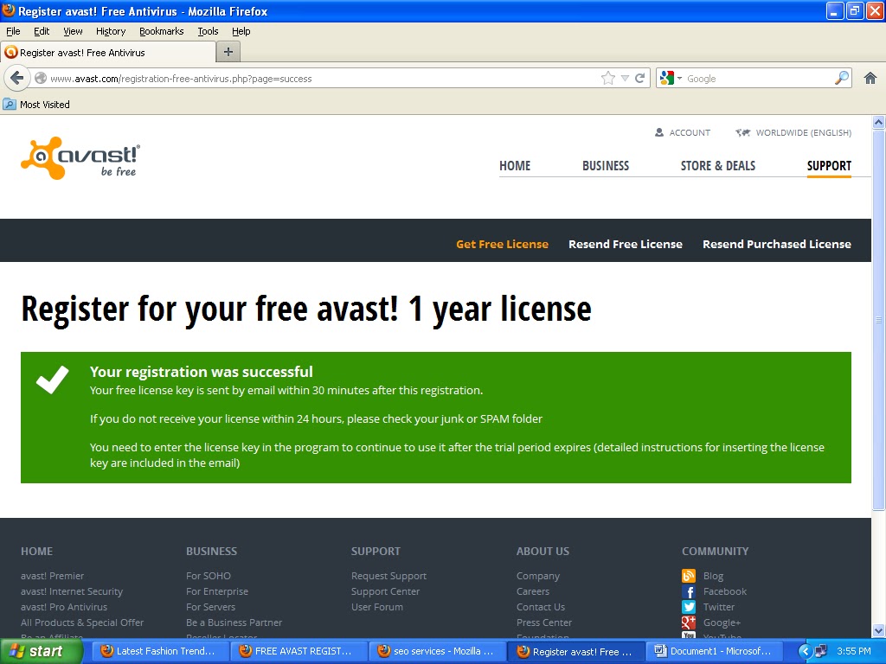The image size is (886, 664).
Task: Change language via WORLDWIDE (ENGLISH)
Action: tap(804, 132)
